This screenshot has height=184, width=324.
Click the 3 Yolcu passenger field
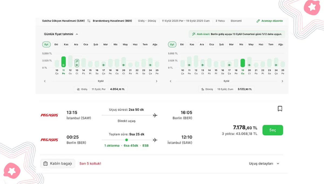[x=220, y=21]
